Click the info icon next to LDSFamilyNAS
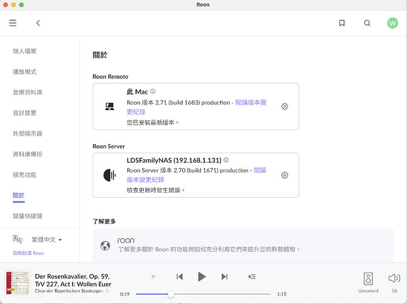407x304 pixels. (226, 160)
